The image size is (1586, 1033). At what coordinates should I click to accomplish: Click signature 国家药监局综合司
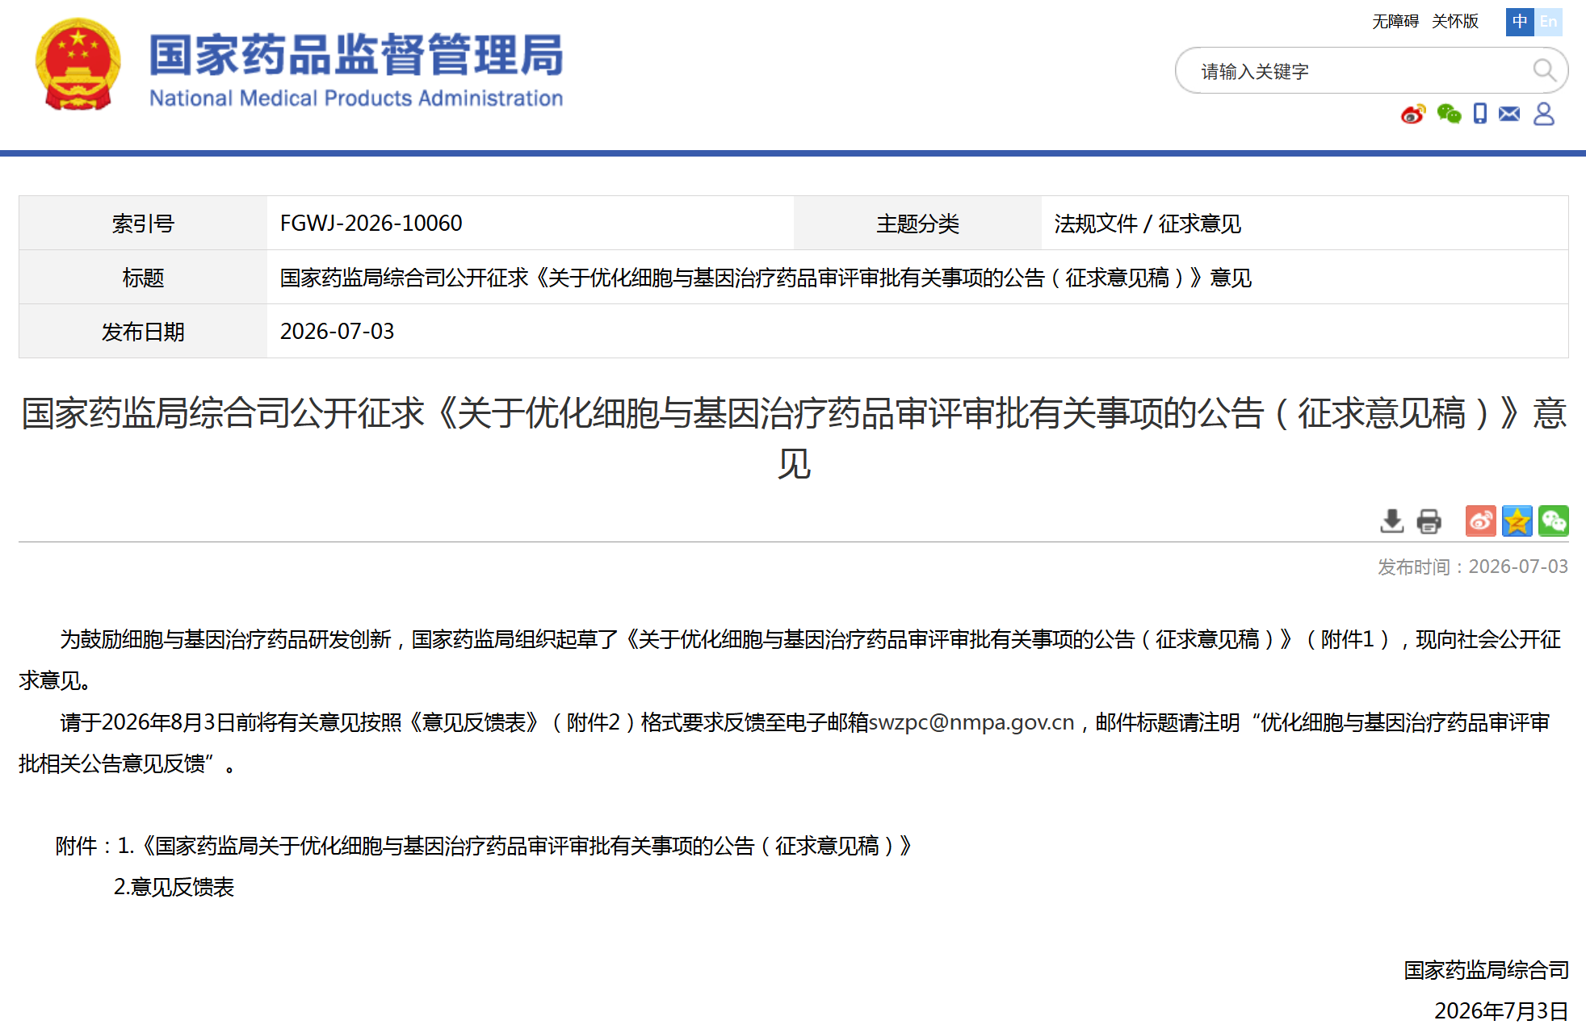pyautogui.click(x=1486, y=970)
